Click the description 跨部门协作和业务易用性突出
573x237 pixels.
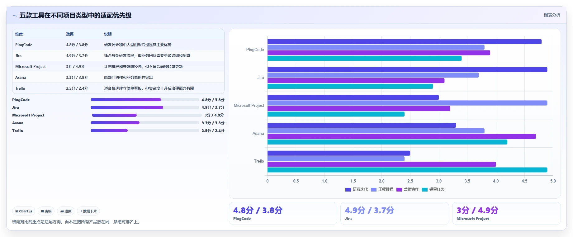[x=128, y=78]
